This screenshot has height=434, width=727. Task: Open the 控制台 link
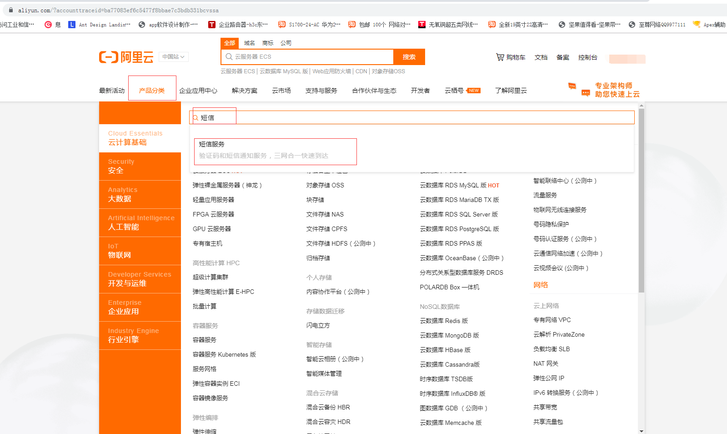588,57
